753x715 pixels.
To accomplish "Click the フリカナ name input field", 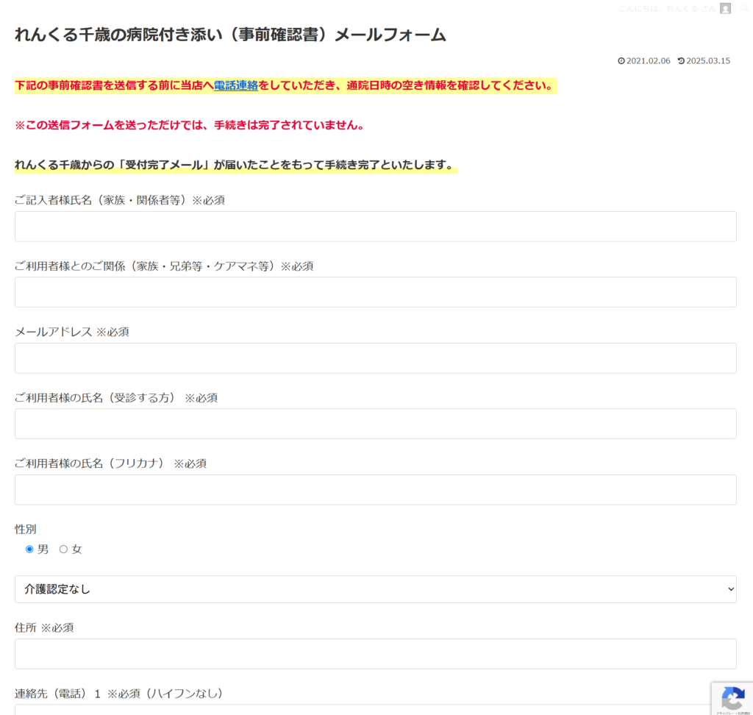I will [x=375, y=490].
